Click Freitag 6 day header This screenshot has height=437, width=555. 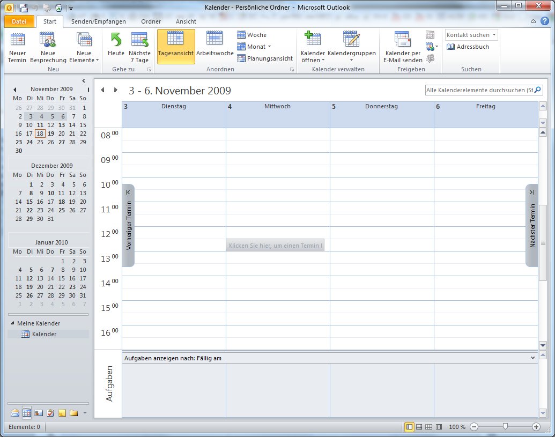click(x=486, y=114)
